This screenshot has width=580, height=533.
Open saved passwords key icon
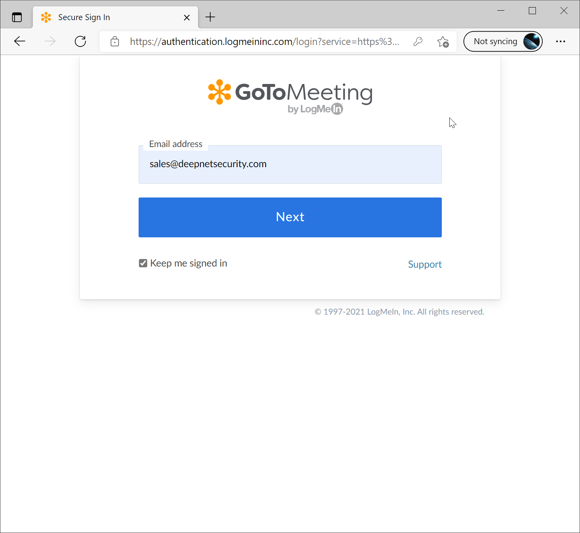418,41
